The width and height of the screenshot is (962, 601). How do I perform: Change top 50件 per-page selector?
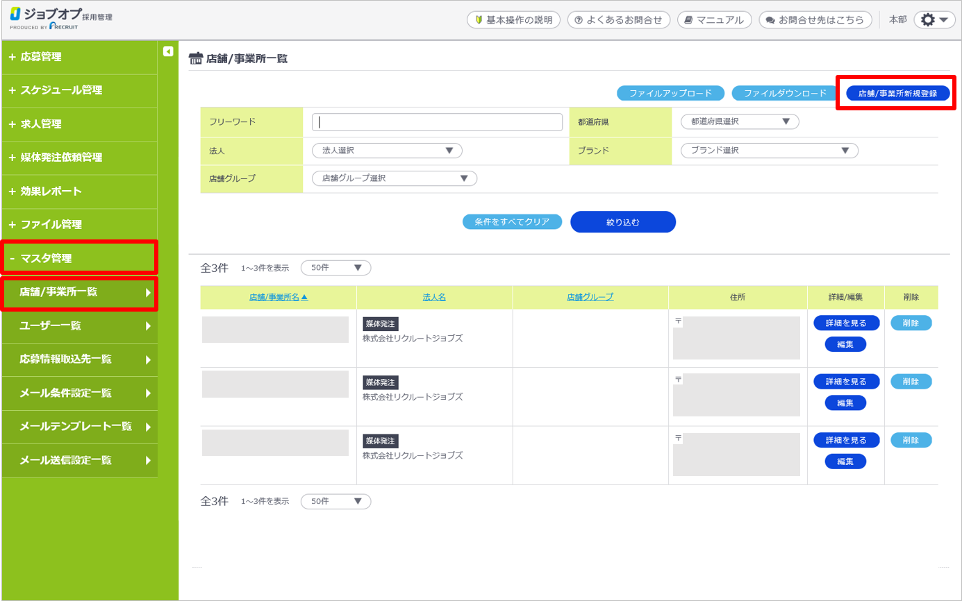click(x=335, y=268)
